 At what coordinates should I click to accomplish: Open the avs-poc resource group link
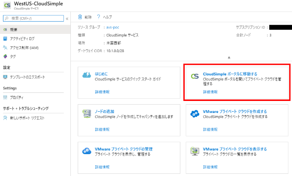point(113,27)
